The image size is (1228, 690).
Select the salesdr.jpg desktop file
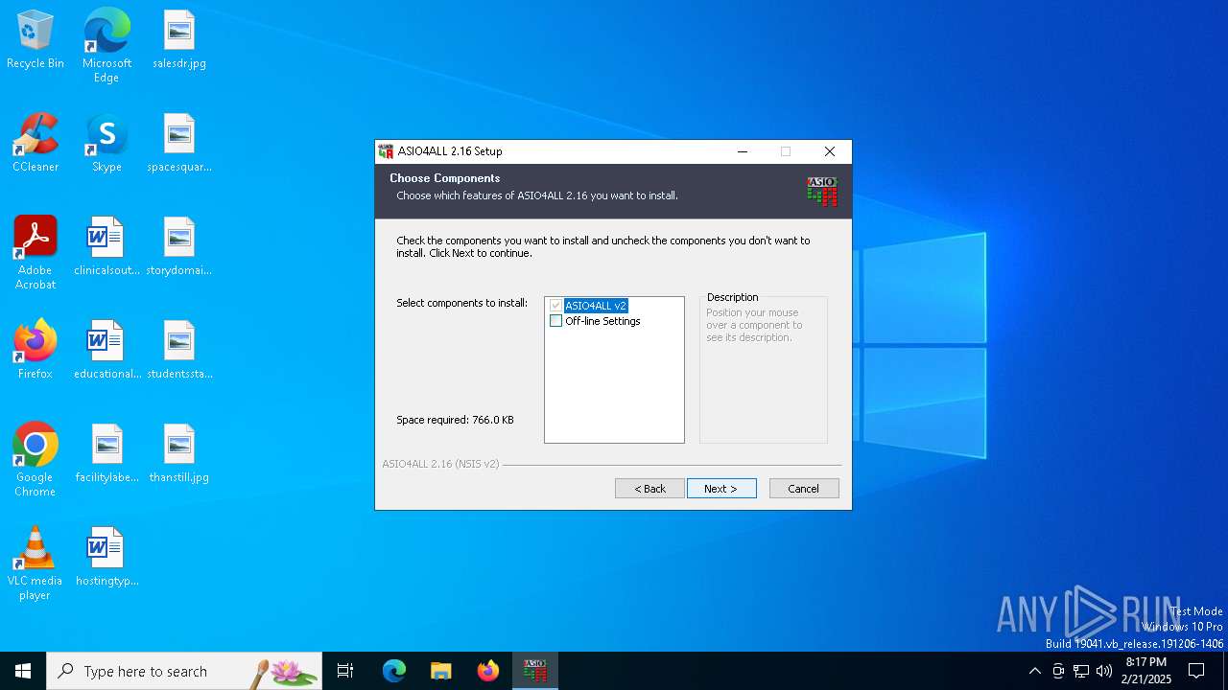pyautogui.click(x=179, y=40)
